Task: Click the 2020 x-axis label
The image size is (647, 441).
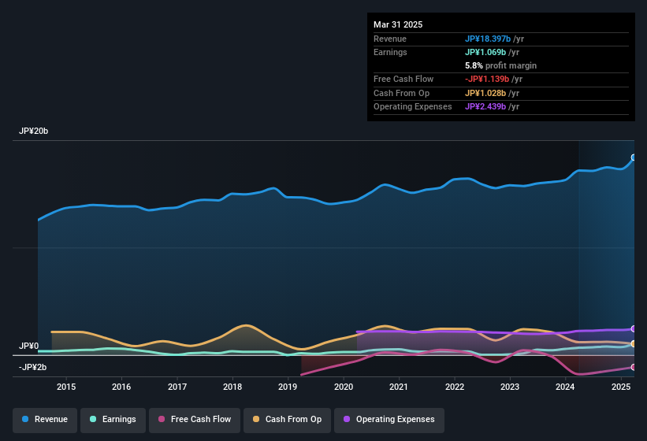Action: 344,387
